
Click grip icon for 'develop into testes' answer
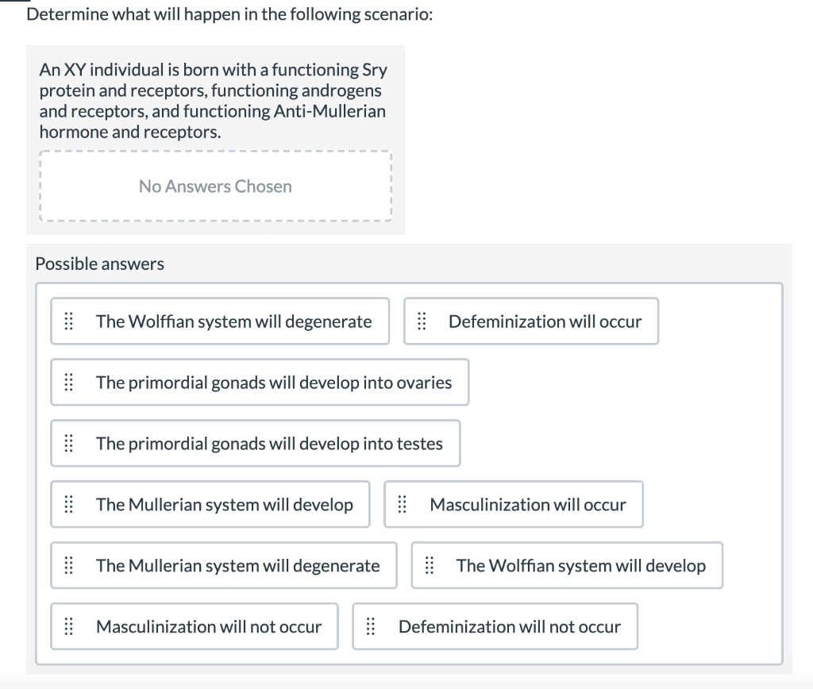(68, 444)
